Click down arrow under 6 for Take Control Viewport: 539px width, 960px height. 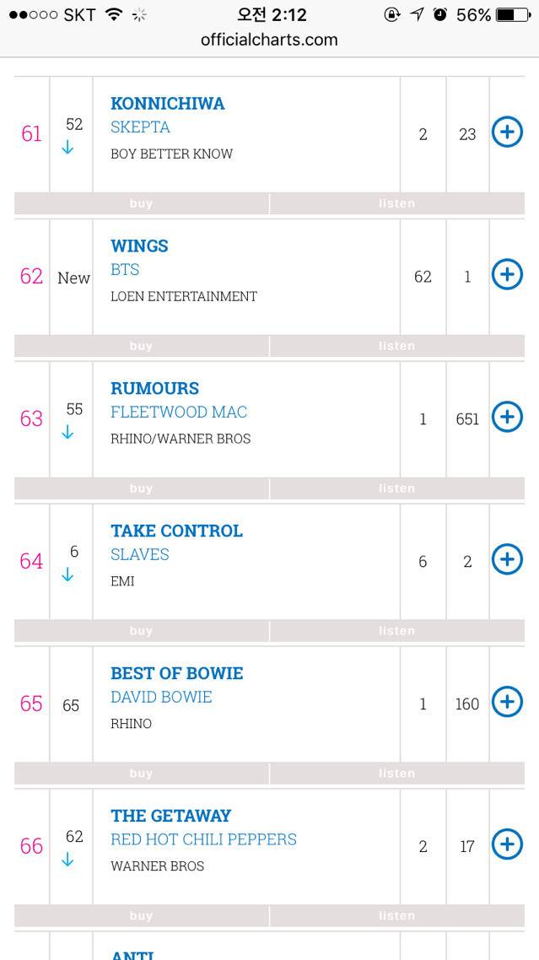tap(68, 575)
